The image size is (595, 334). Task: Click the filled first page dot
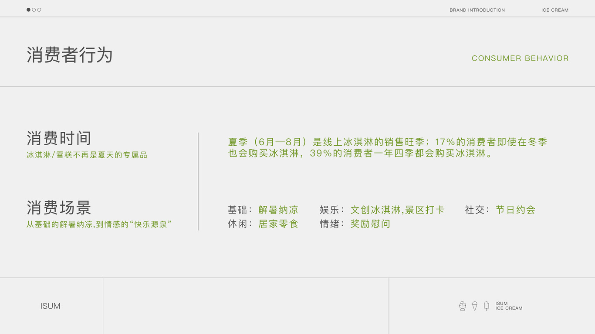(28, 10)
